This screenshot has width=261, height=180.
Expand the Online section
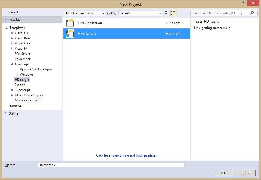5,113
